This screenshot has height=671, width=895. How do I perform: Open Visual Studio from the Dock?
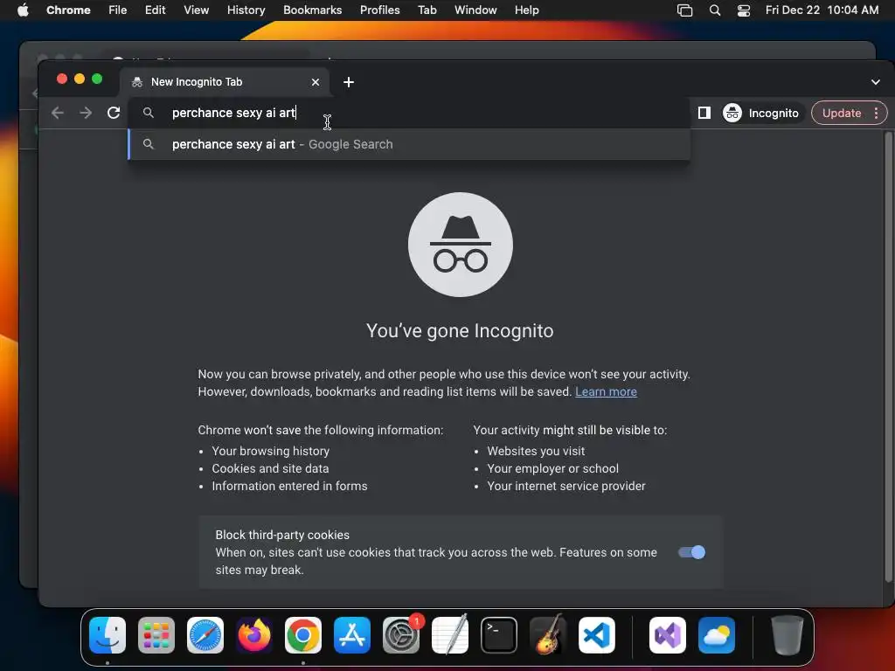(668, 635)
